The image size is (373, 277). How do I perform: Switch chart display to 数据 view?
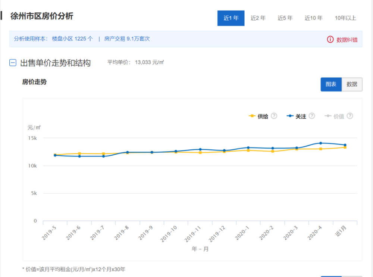tap(352, 84)
